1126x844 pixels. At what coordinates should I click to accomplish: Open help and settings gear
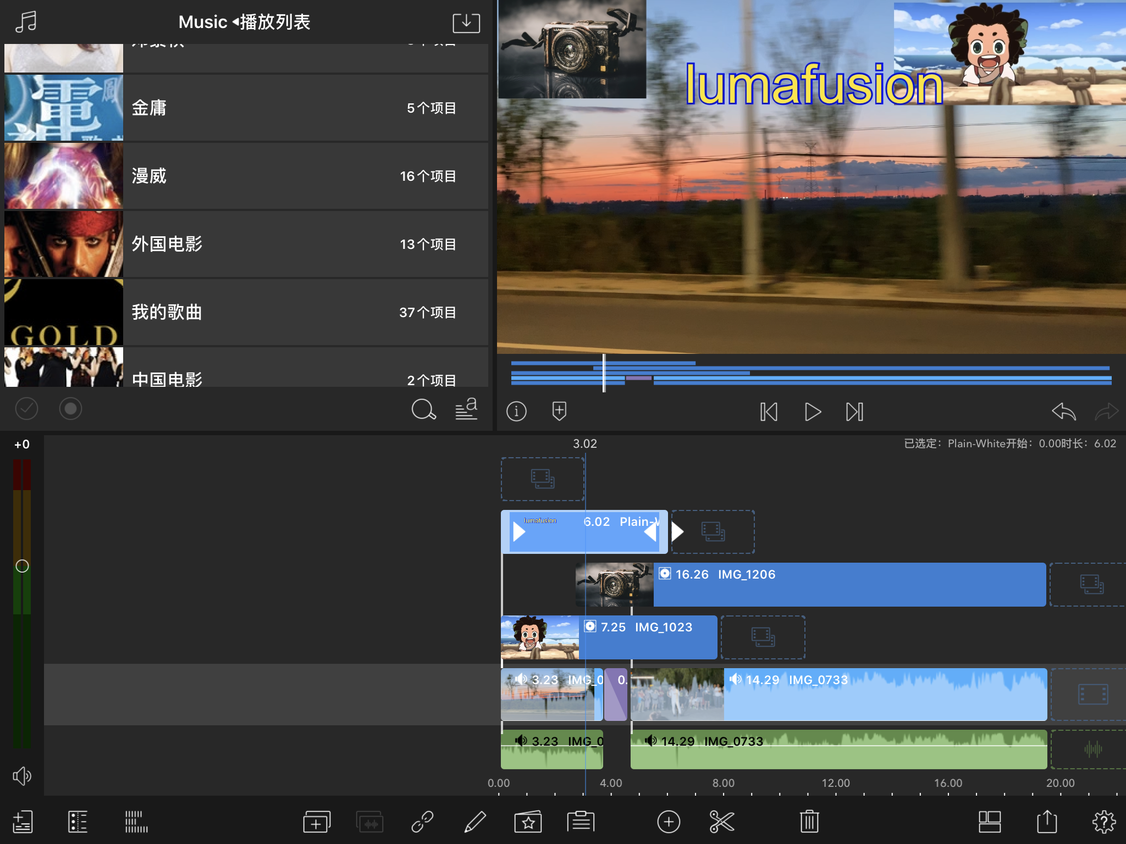click(1104, 822)
